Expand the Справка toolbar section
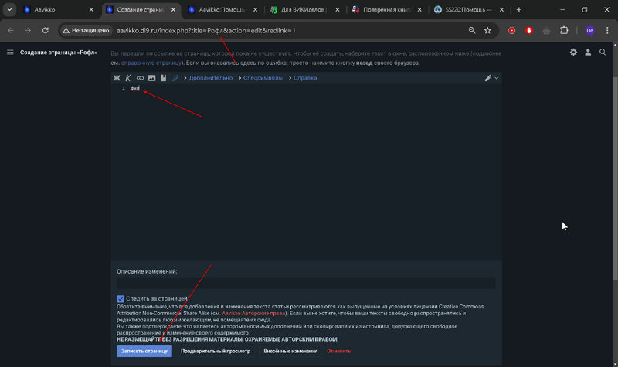This screenshot has width=618, height=367. tap(305, 78)
